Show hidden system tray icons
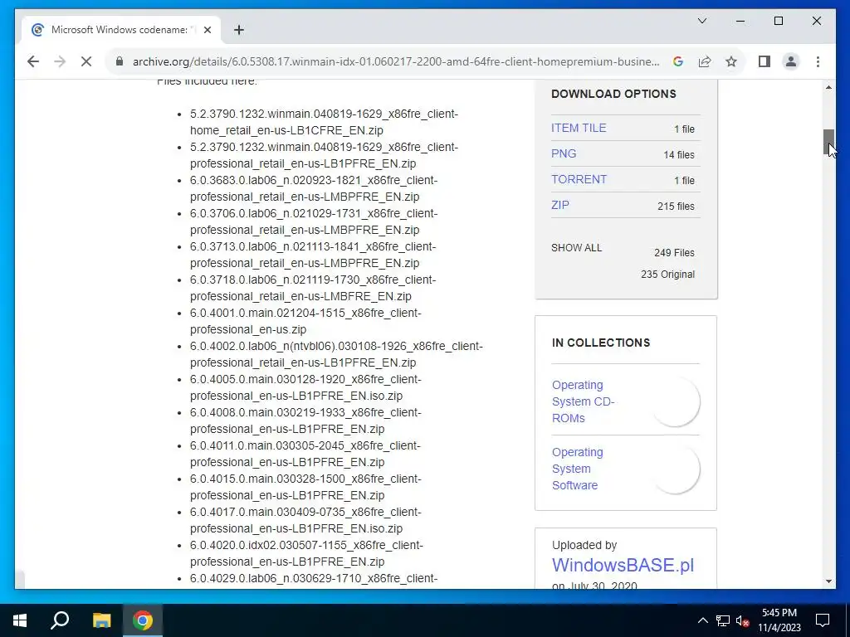 [702, 620]
